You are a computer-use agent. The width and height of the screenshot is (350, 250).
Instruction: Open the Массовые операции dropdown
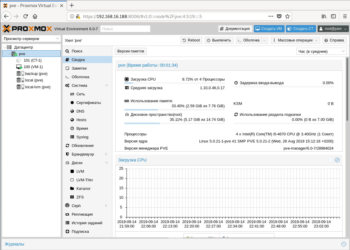pyautogui.click(x=295, y=40)
